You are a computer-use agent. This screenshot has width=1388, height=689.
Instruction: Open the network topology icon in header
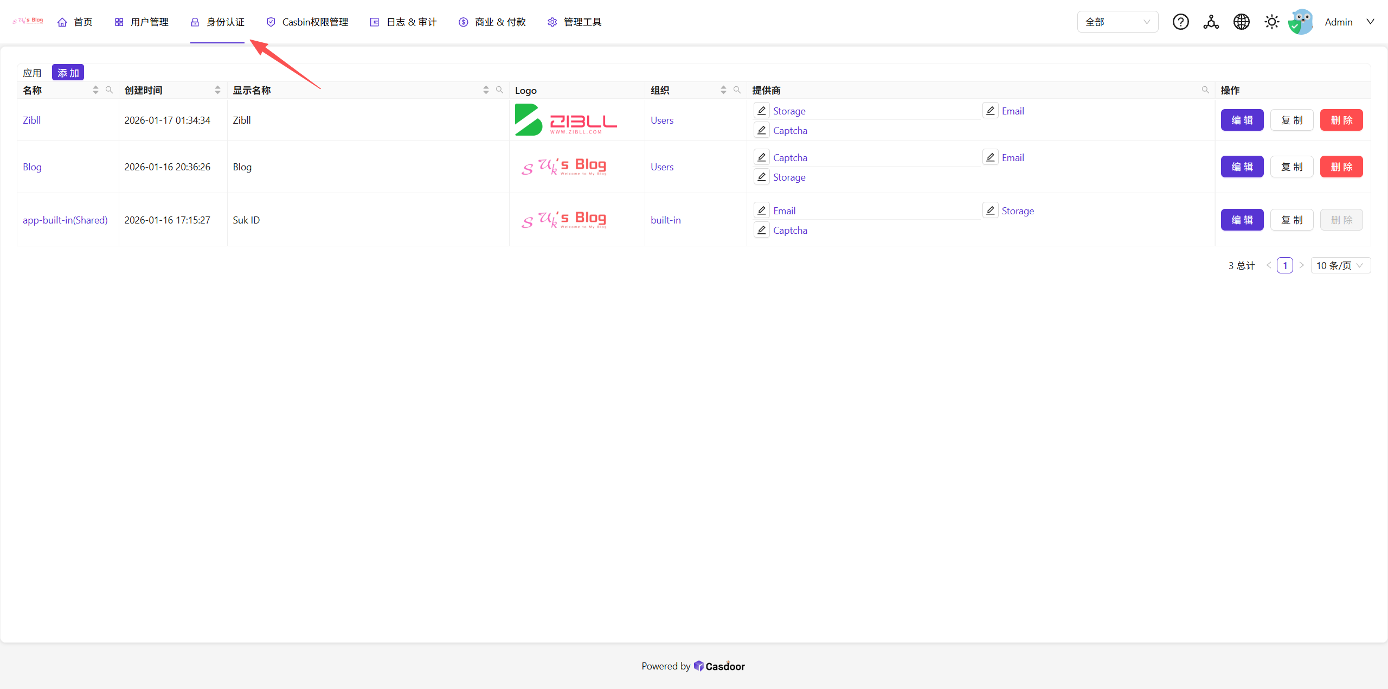tap(1211, 22)
